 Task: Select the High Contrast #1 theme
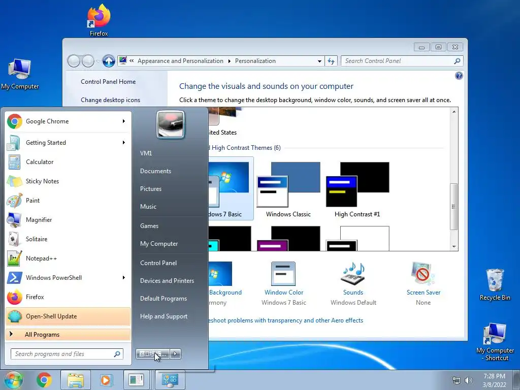357,189
